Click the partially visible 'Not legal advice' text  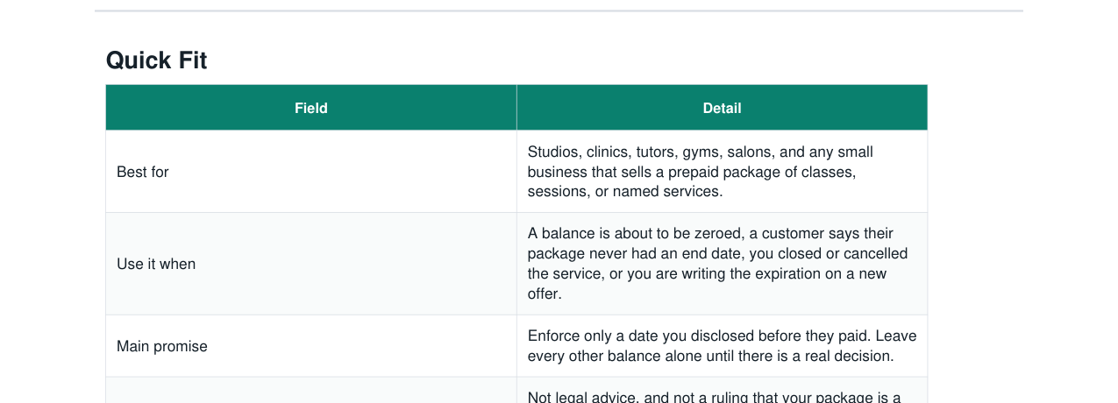[x=714, y=397]
